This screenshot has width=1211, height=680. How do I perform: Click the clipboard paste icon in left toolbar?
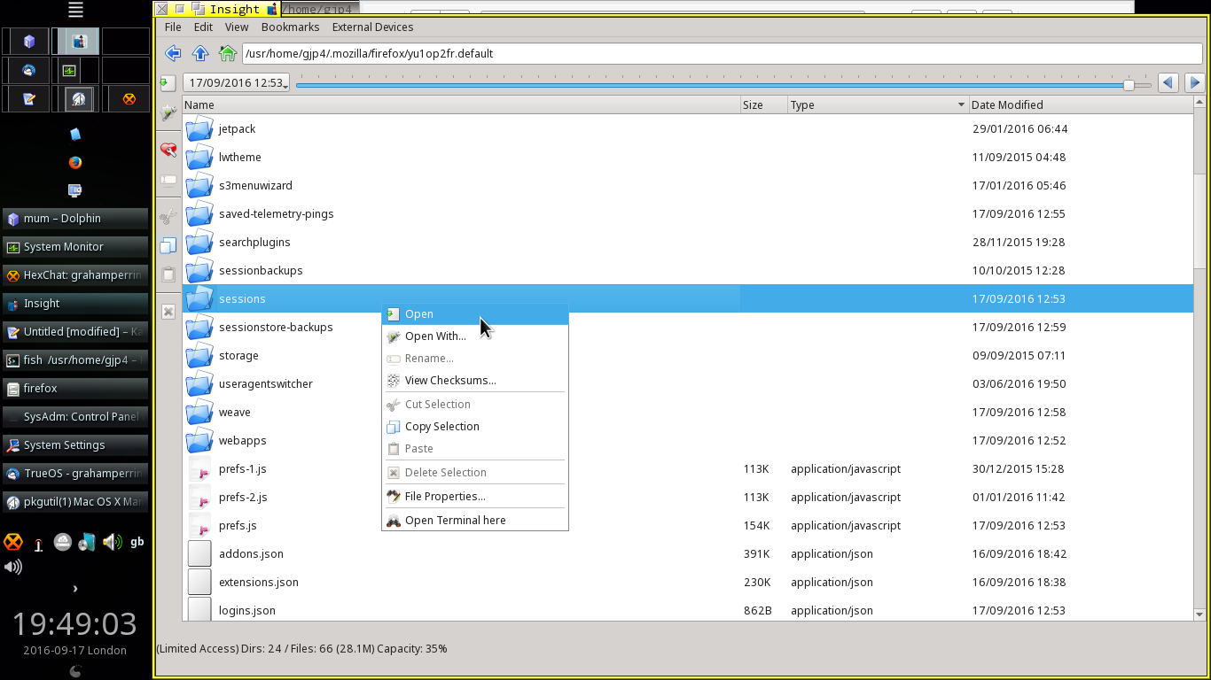[x=168, y=274]
